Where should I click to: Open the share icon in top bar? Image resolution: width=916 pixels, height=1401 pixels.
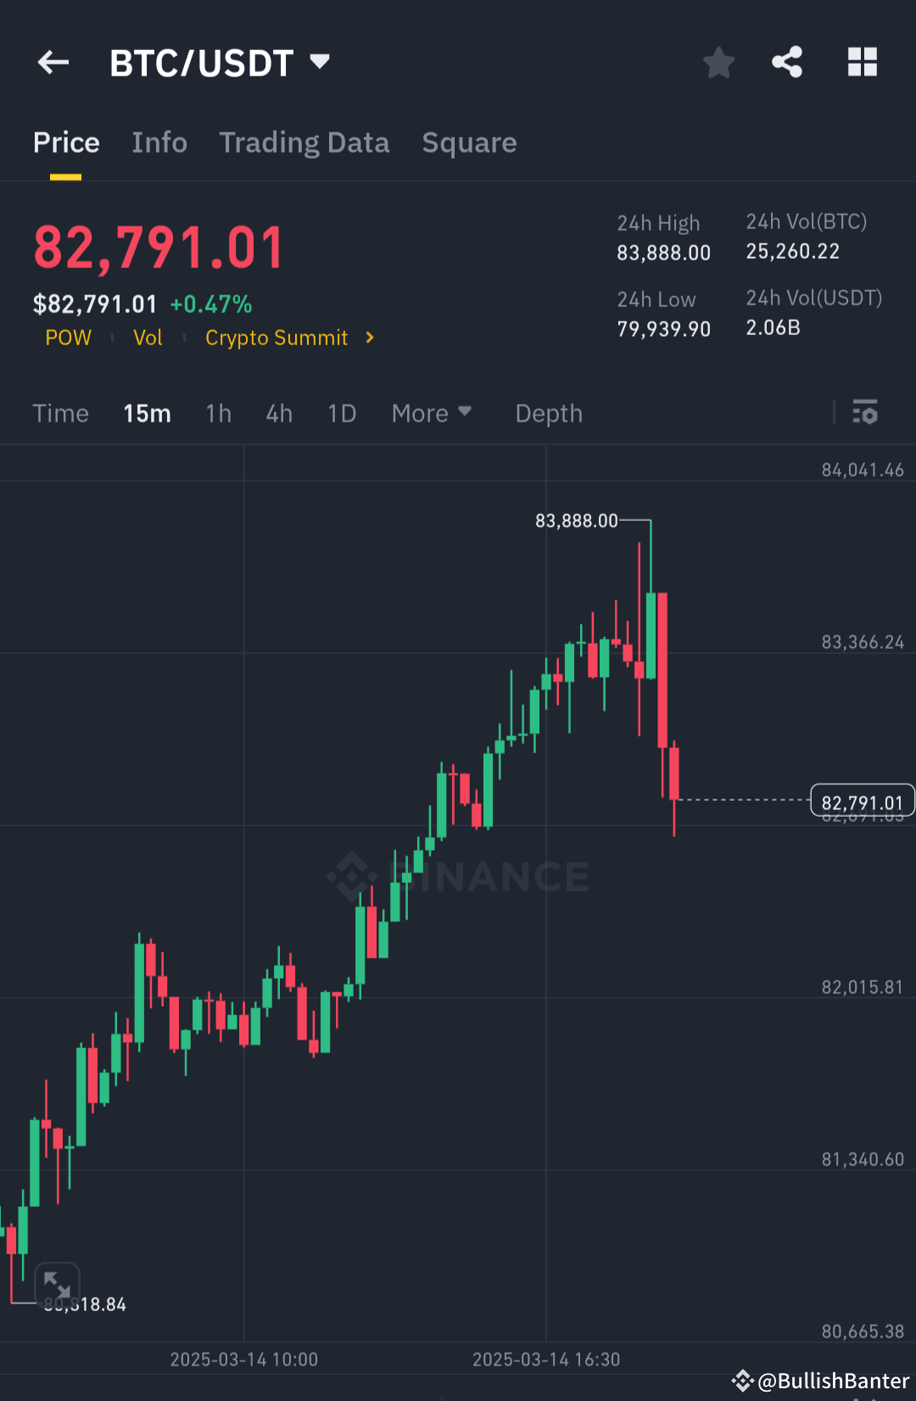pos(787,62)
